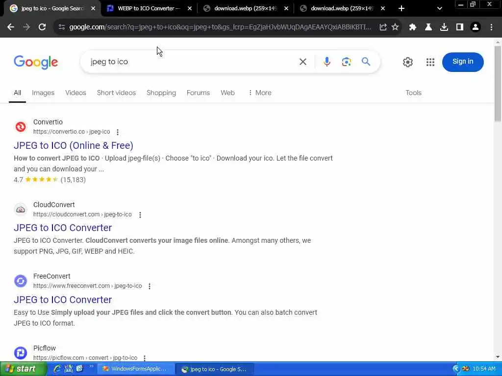Sign in to Google
502x376 pixels.
point(463,62)
